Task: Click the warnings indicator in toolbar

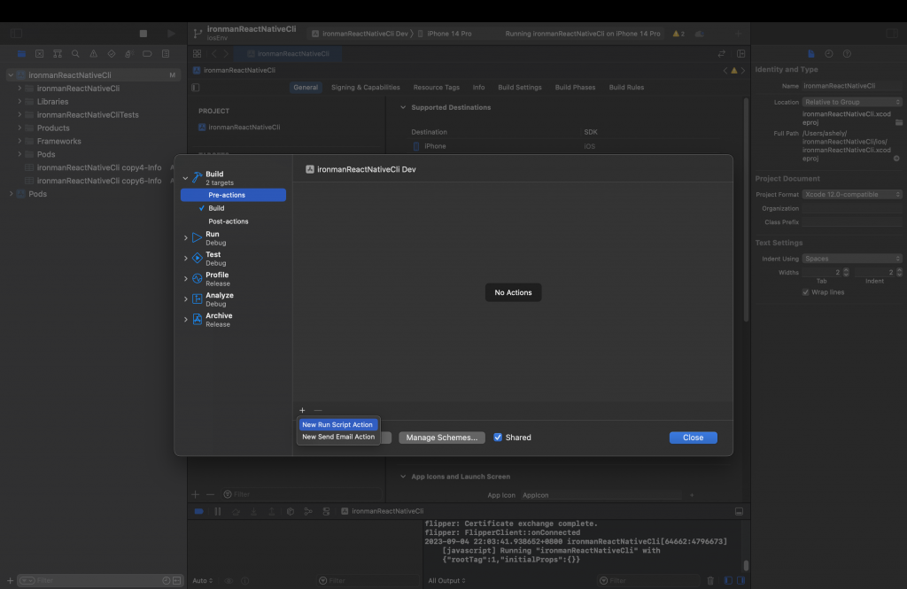Action: [678, 34]
